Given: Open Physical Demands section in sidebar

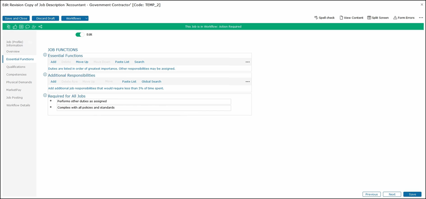Looking at the screenshot, I should coord(19,82).
